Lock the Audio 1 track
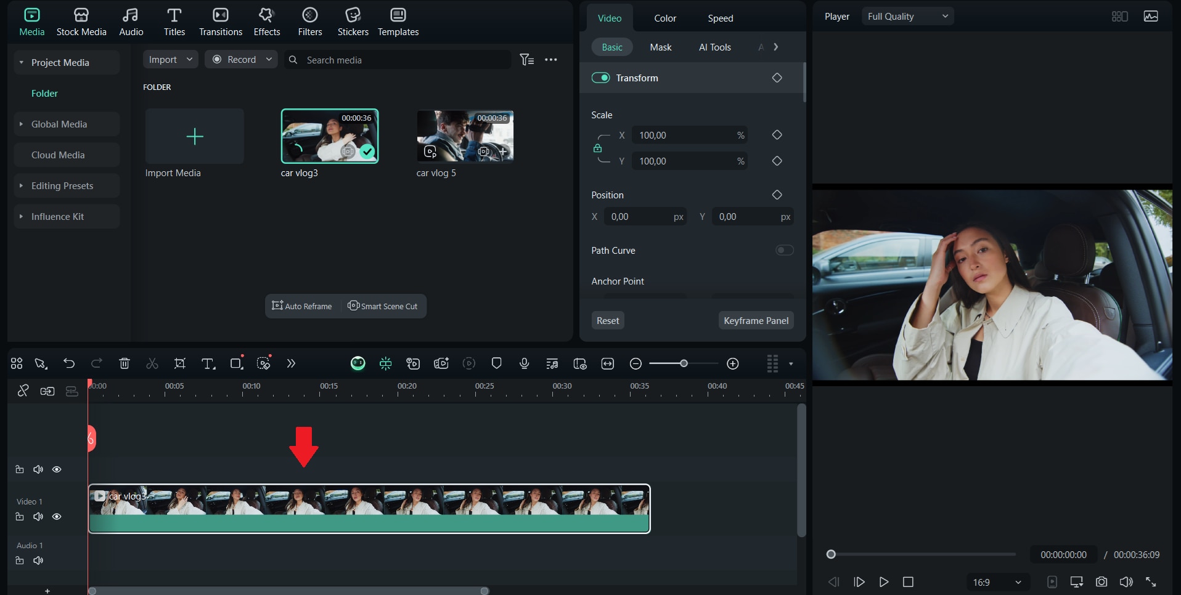 tap(20, 561)
